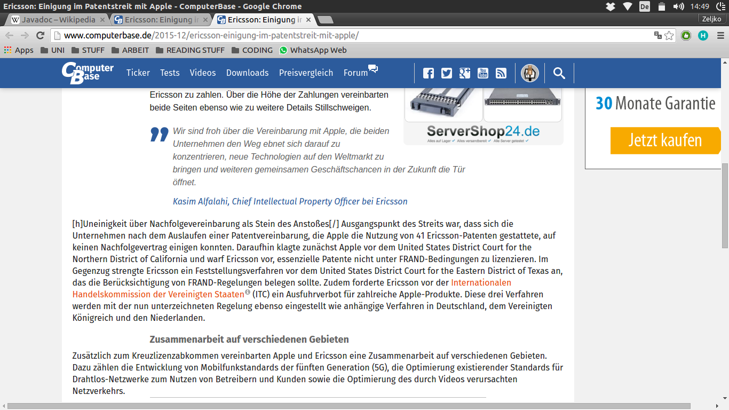
Task: Open the Downloads menu item
Action: click(x=247, y=73)
